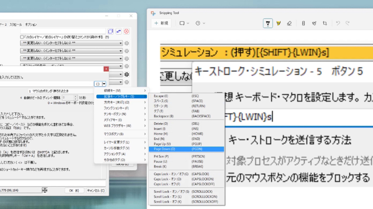Toggle the ruler tool
The width and height of the screenshot is (373, 209).
303,23
